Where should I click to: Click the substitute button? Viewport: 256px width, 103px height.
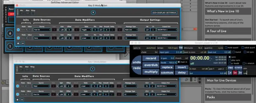167,73
